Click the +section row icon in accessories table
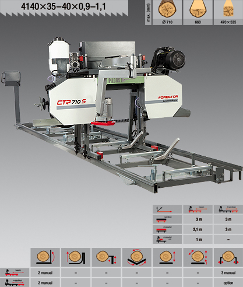 (x=15, y=283)
